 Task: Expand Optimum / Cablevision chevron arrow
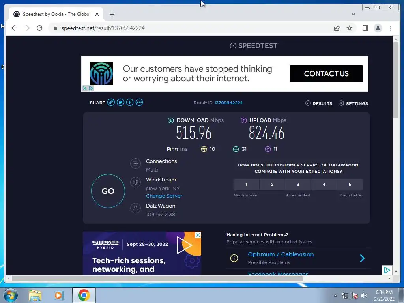click(x=362, y=258)
